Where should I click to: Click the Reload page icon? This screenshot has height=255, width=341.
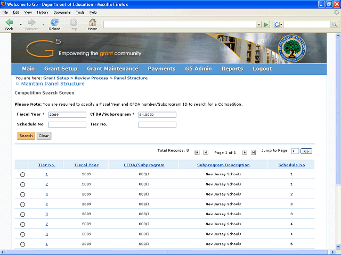[x=54, y=22]
